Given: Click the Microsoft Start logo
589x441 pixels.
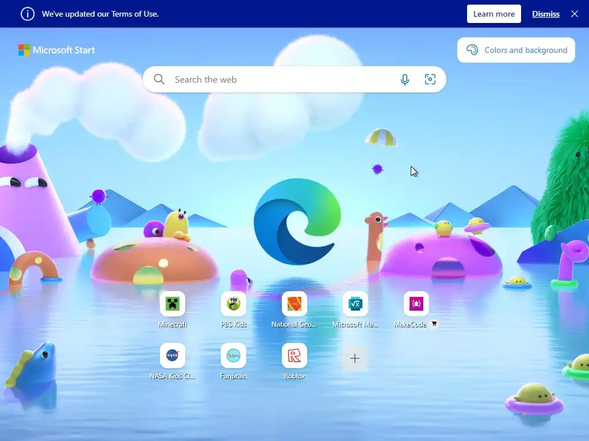Looking at the screenshot, I should click(x=57, y=50).
